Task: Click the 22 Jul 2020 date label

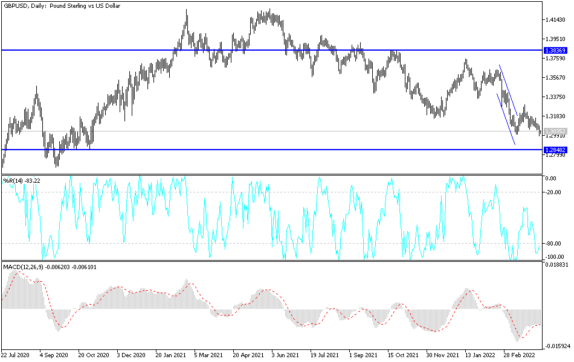Action: [15, 355]
